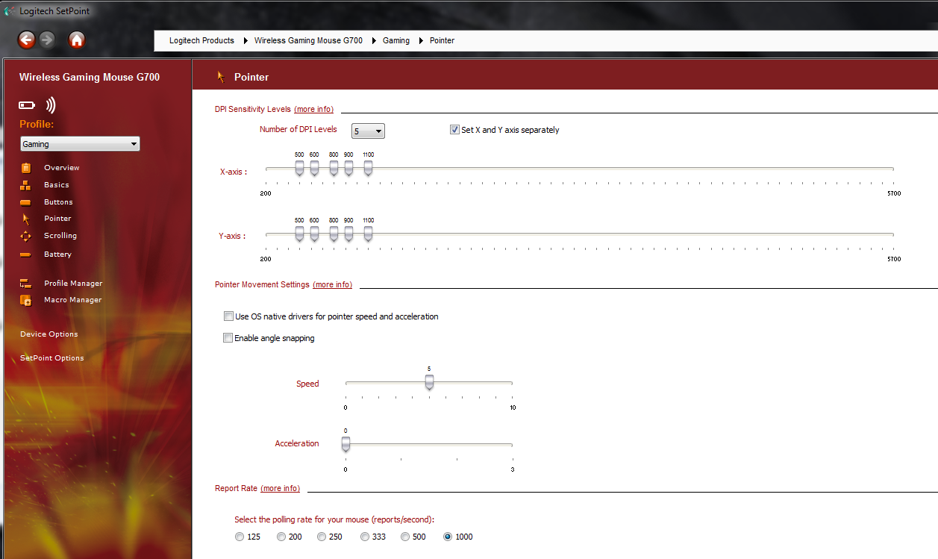Screen dimensions: 938x559
Task: Uncheck Set X and Y axis separately
Action: coord(454,130)
